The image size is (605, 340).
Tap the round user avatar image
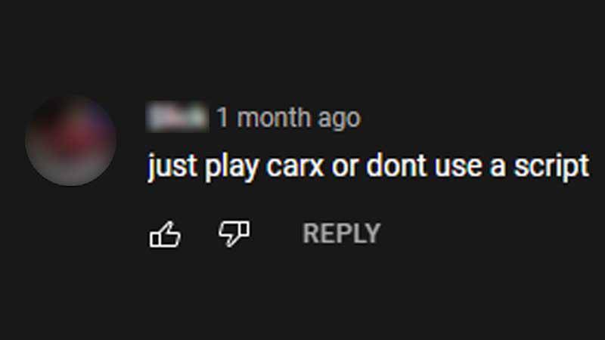pyautogui.click(x=70, y=141)
